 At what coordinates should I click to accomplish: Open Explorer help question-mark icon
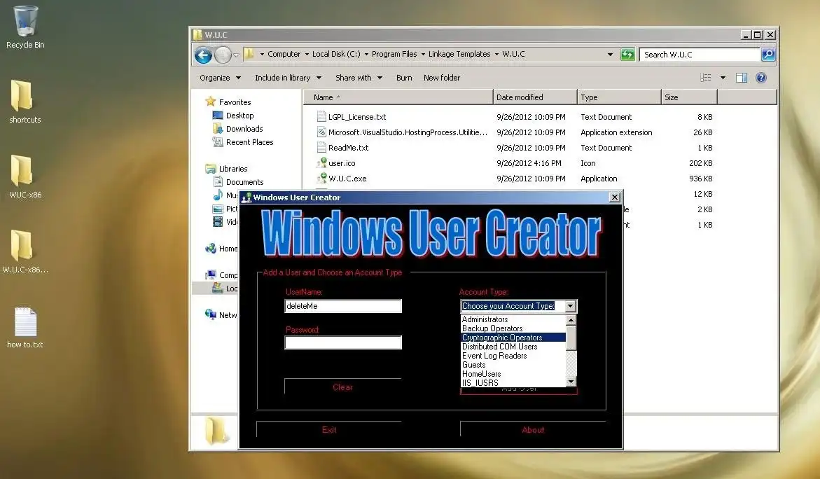pyautogui.click(x=761, y=78)
